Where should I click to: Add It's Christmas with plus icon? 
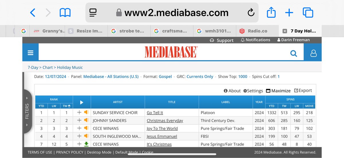(x=79, y=144)
